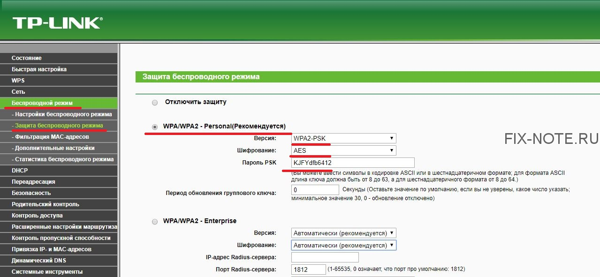Click the PSK password field
Viewport: 600px width, 277px height.
pos(353,163)
